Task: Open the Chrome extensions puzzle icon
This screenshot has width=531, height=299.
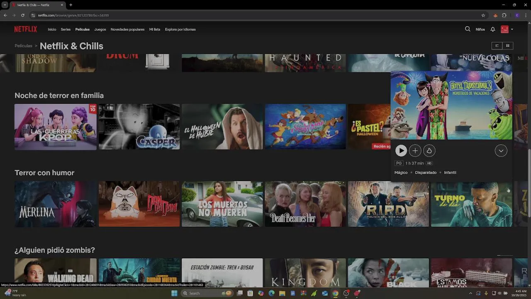Action: click(504, 15)
